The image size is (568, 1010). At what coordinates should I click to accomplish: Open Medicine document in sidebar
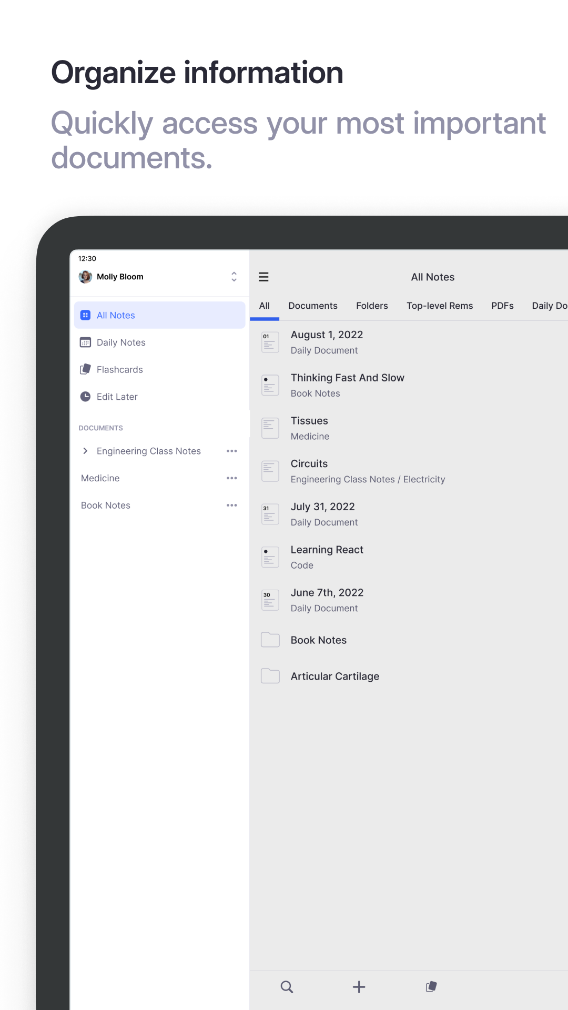pyautogui.click(x=100, y=478)
